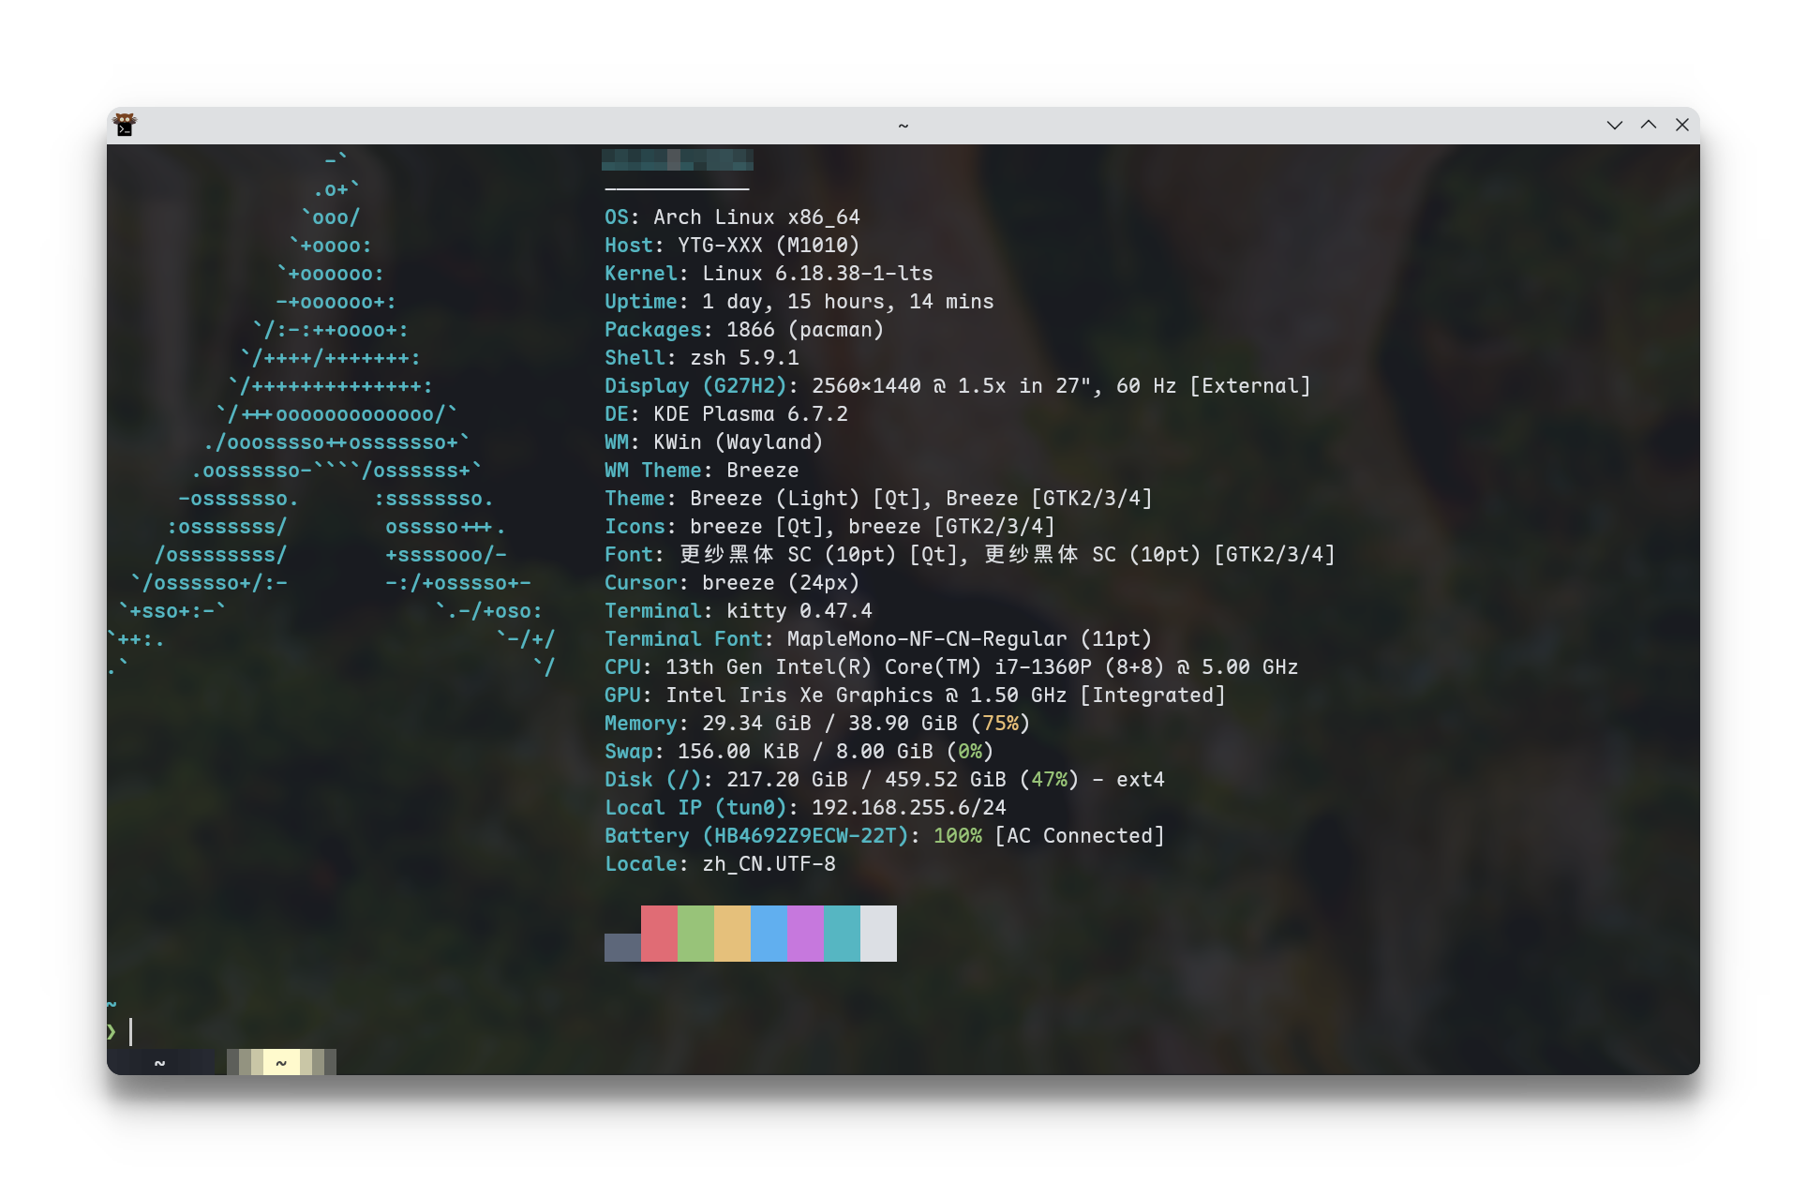Click the disk percentage '47%'
The height and width of the screenshot is (1182, 1807).
pos(1049,780)
